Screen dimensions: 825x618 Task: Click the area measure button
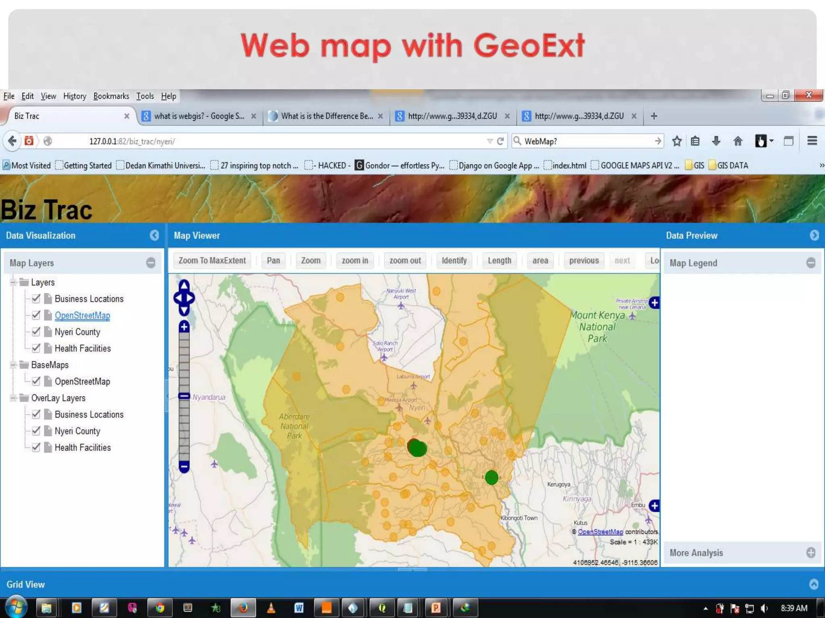tap(540, 261)
